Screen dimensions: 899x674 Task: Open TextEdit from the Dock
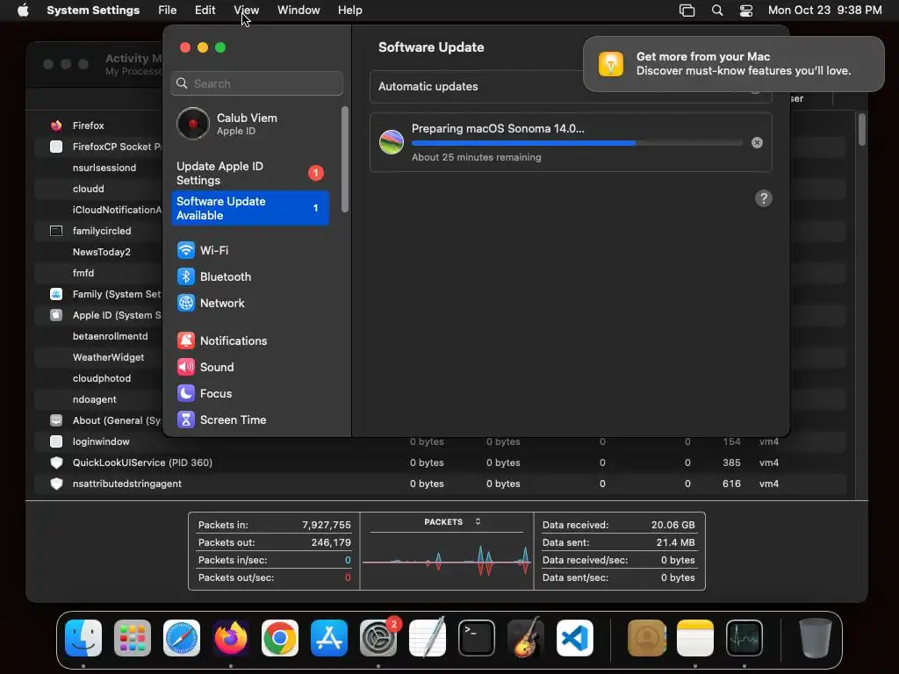(428, 638)
